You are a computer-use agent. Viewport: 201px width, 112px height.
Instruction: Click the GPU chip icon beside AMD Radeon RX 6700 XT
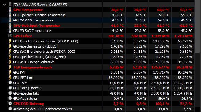[x=10, y=5]
